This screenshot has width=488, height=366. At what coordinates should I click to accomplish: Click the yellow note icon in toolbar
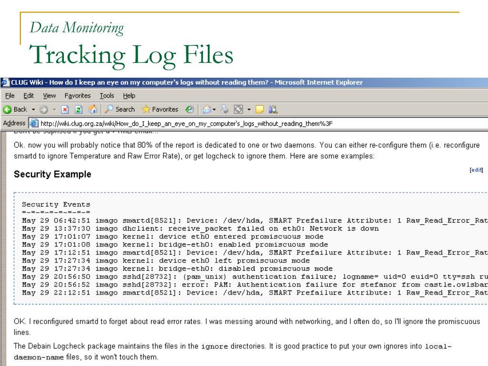pyautogui.click(x=259, y=109)
